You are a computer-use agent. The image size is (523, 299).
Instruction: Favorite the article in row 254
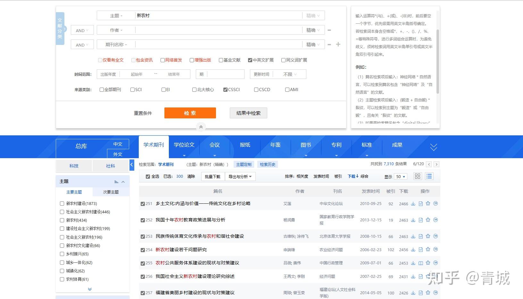(x=428, y=249)
